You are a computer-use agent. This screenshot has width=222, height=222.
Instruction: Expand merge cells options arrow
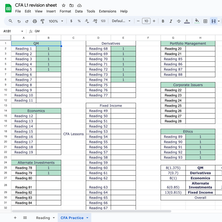(219, 21)
